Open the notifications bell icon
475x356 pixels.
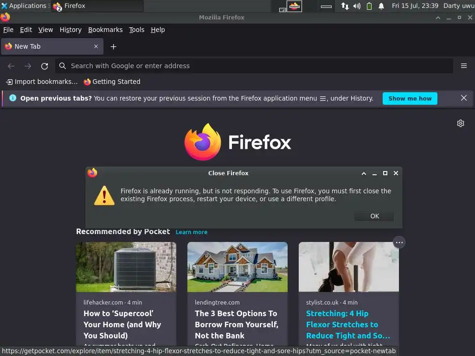[381, 6]
